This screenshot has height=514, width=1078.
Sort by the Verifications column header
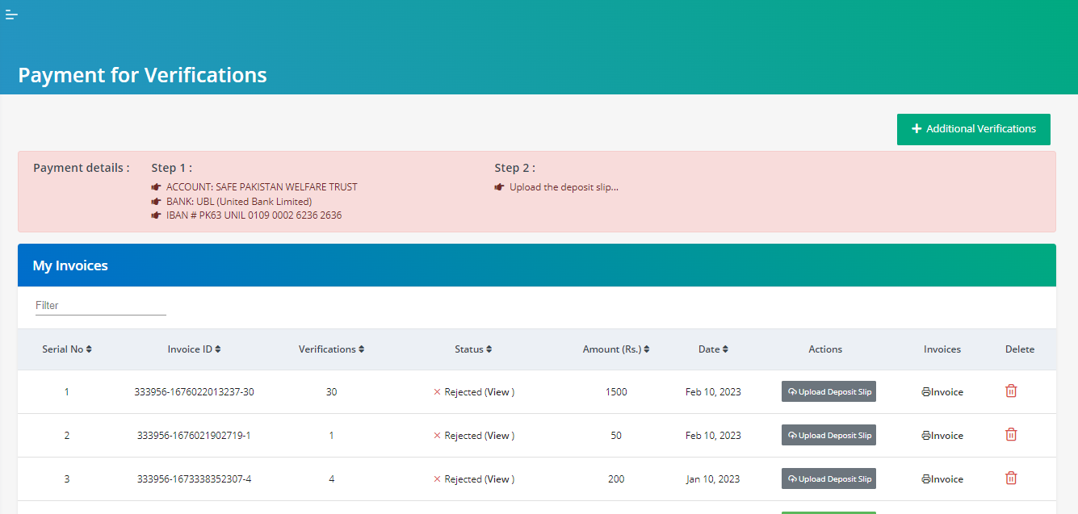coord(332,349)
